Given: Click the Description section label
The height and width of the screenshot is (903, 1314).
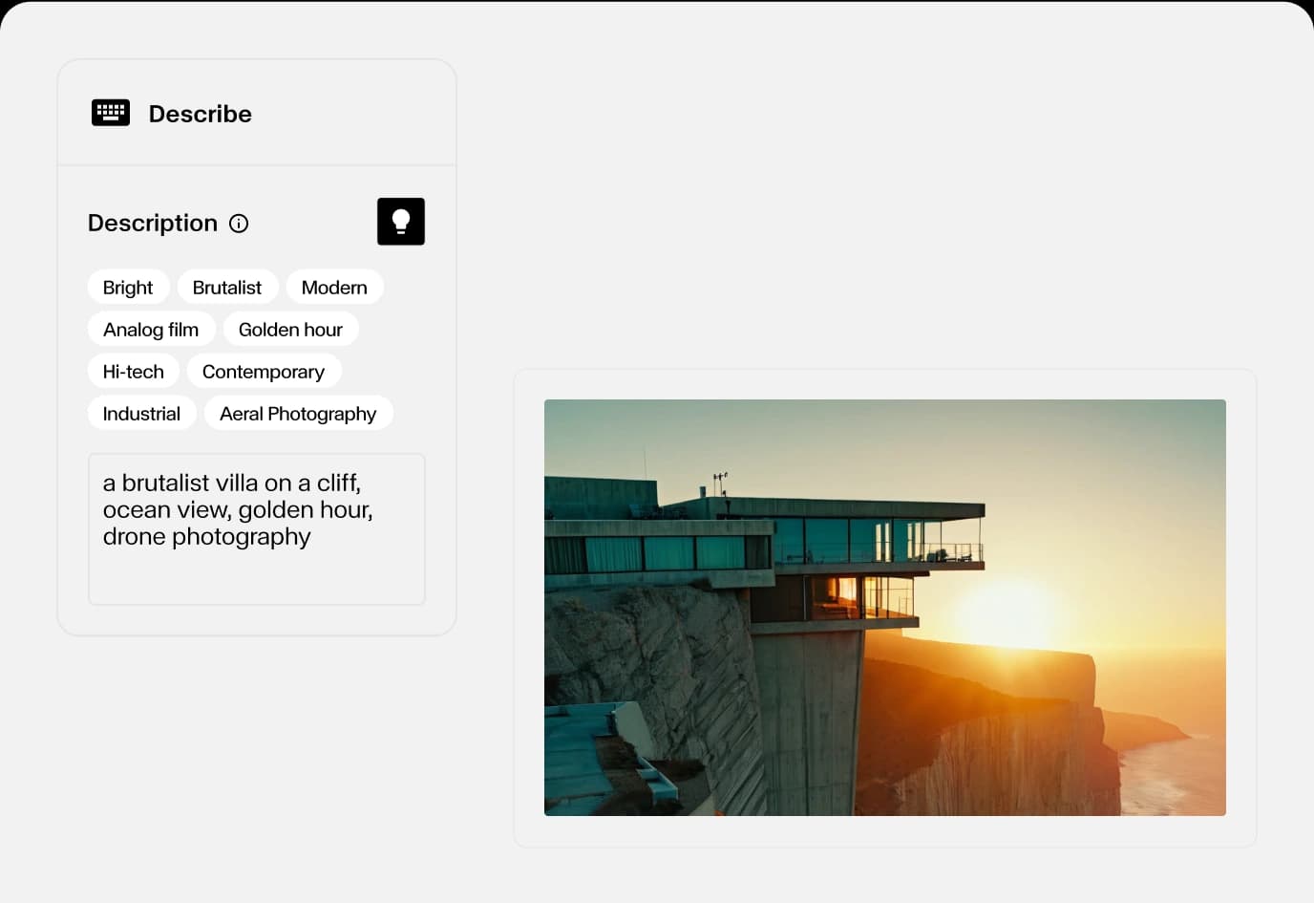Looking at the screenshot, I should pyautogui.click(x=153, y=224).
